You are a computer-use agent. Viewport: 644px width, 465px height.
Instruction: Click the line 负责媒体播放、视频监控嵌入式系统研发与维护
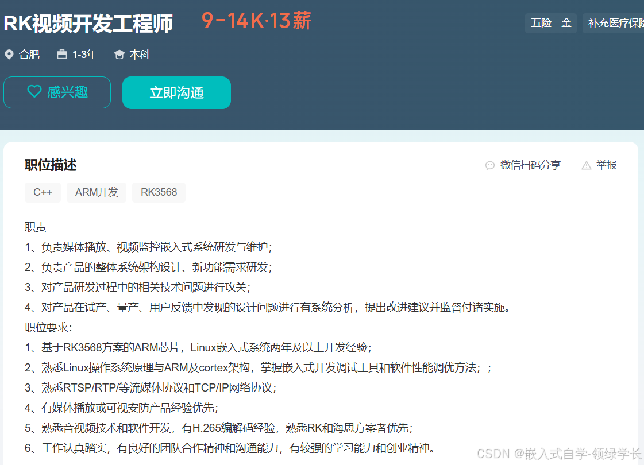148,247
